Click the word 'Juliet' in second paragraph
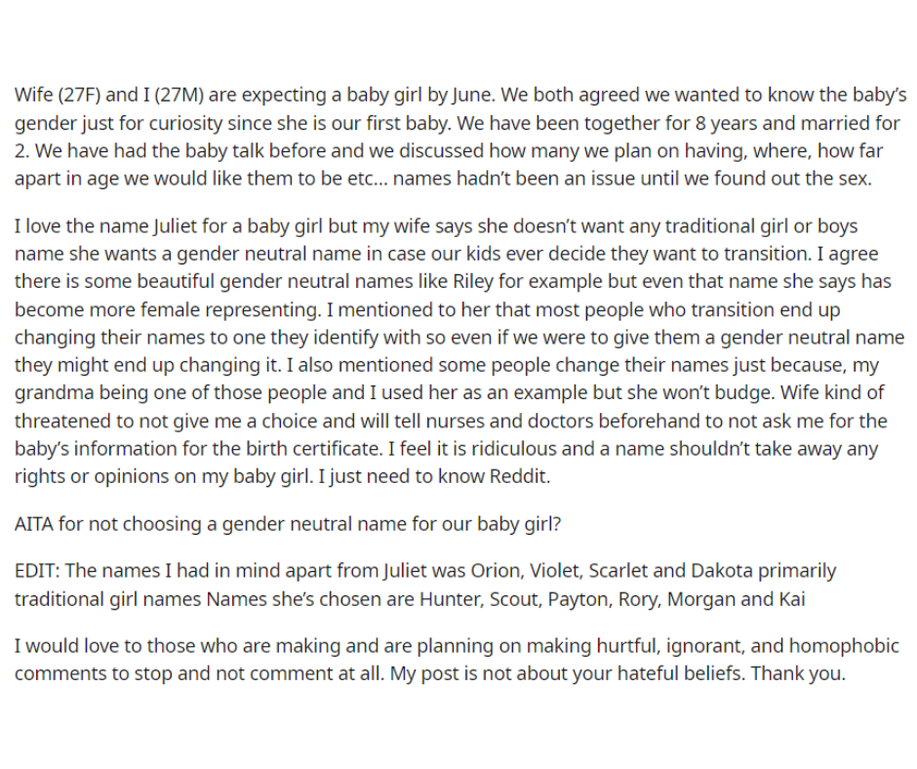 tap(175, 226)
